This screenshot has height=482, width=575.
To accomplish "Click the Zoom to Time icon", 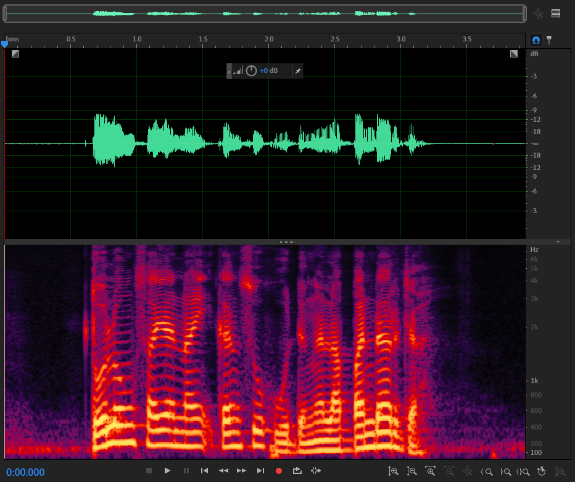I will pyautogui.click(x=542, y=471).
